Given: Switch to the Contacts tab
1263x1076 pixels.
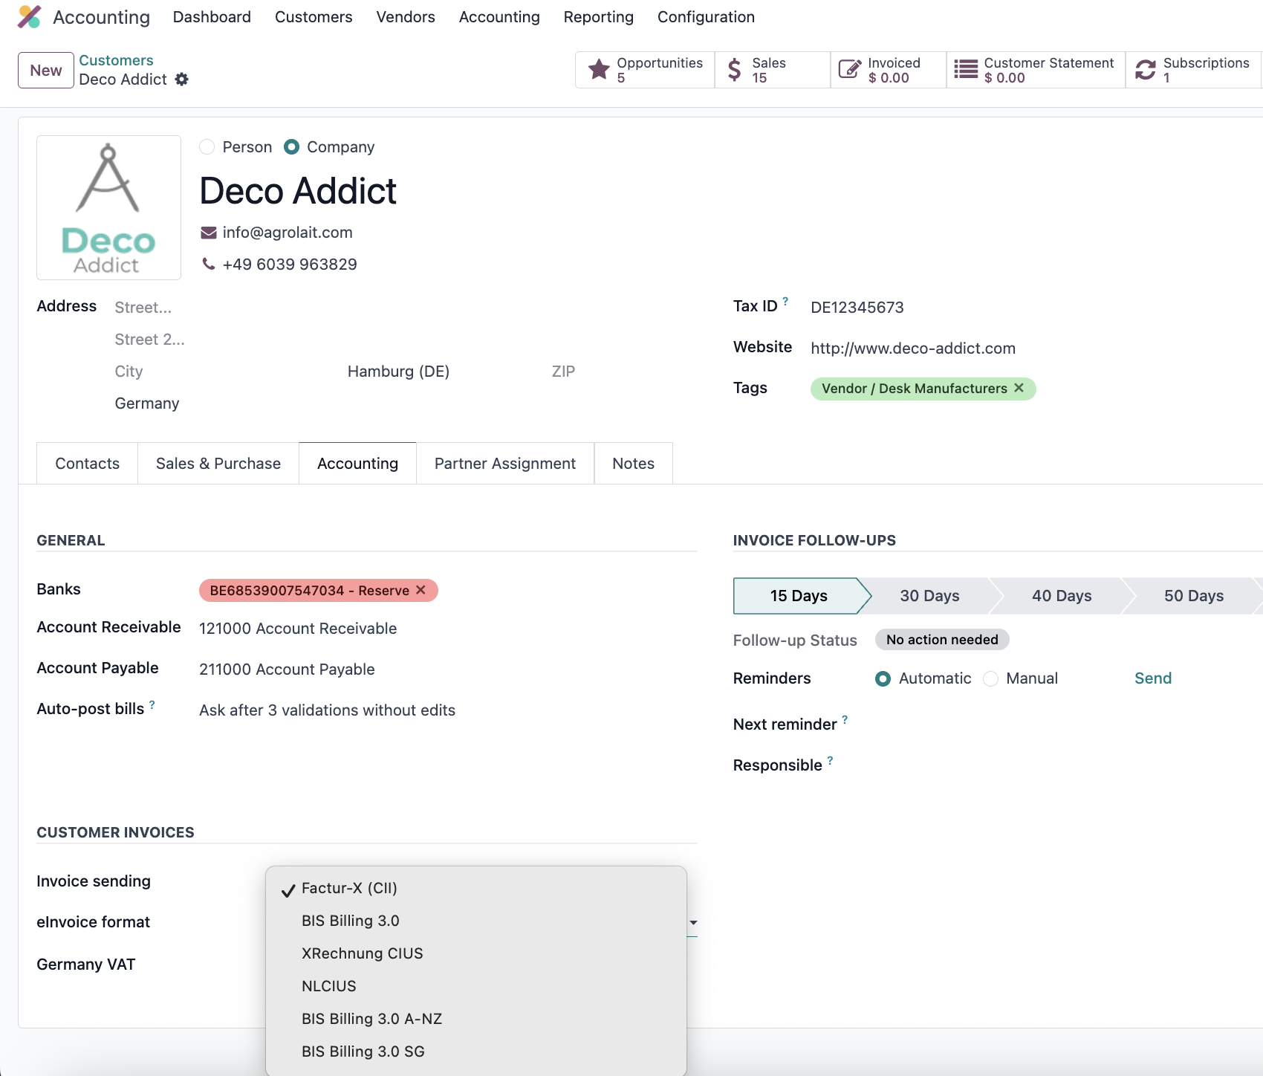Looking at the screenshot, I should tap(87, 464).
